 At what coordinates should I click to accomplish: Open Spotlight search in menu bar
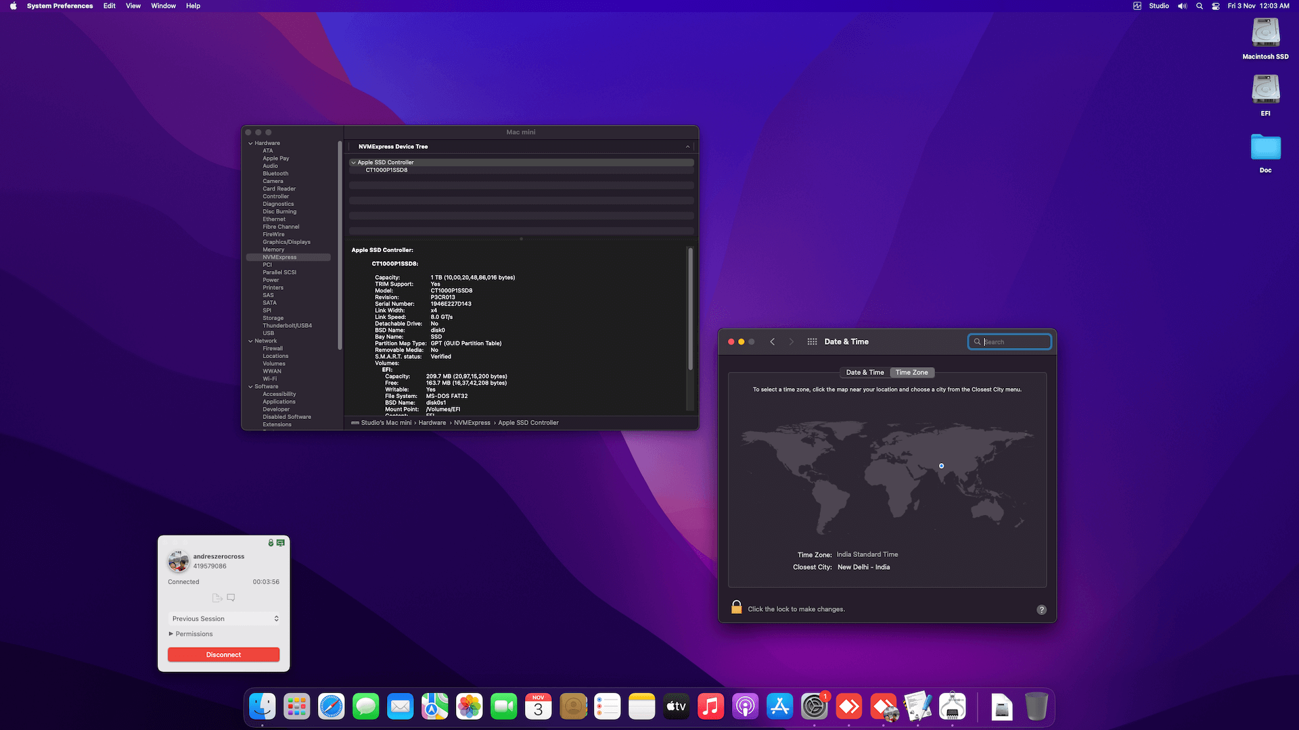[x=1200, y=6]
